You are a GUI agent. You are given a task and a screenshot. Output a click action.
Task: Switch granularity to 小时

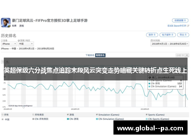pyautogui.click(x=180, y=55)
